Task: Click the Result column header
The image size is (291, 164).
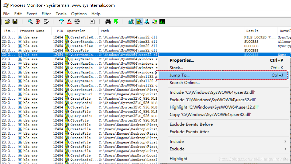Action: pos(261,31)
